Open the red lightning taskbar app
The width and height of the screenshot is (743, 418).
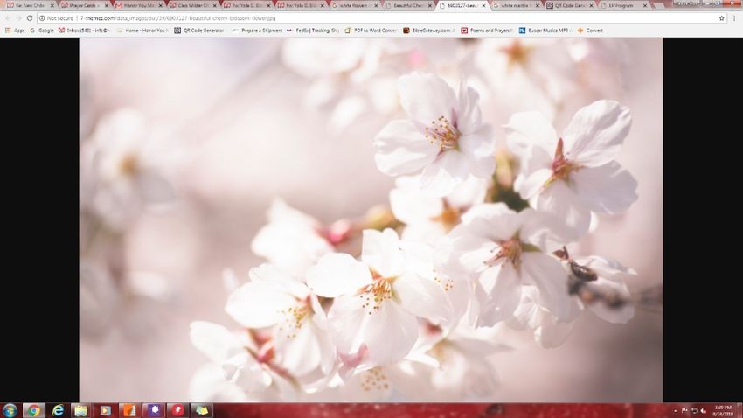(177, 410)
